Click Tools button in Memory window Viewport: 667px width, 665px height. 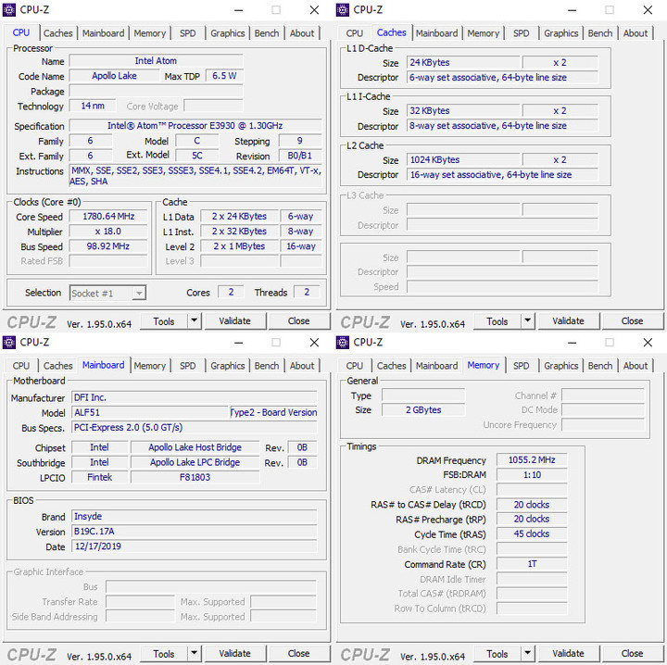(497, 654)
